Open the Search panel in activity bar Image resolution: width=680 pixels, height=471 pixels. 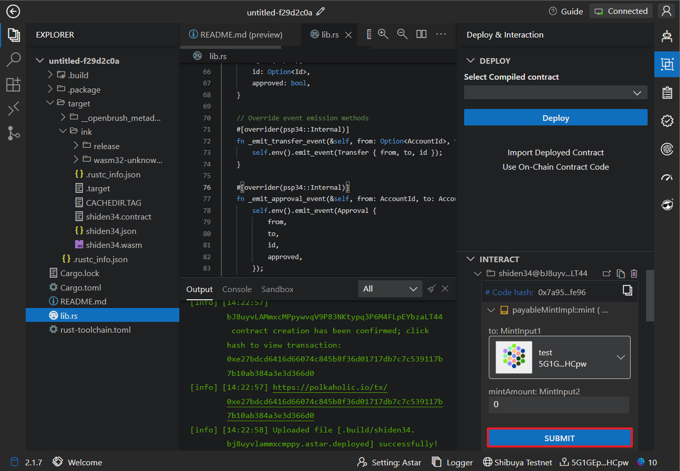pyautogui.click(x=13, y=60)
